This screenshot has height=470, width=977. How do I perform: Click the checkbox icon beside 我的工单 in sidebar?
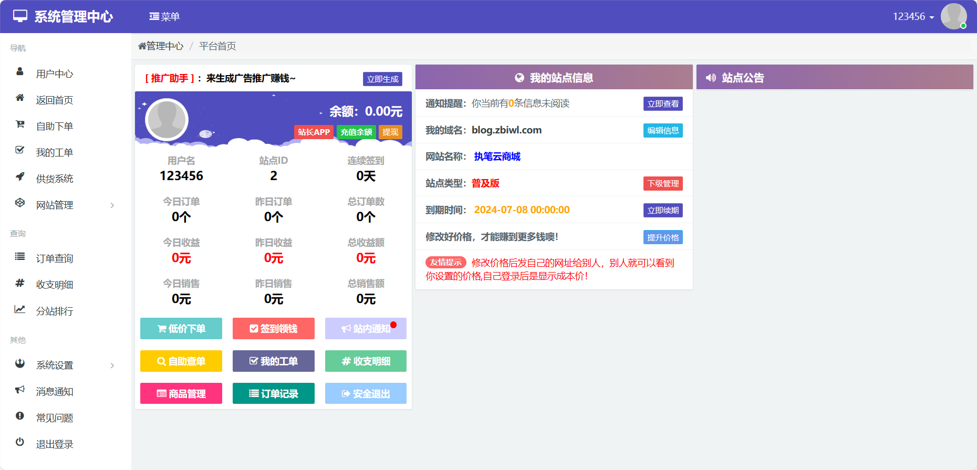coord(20,150)
